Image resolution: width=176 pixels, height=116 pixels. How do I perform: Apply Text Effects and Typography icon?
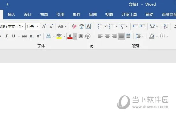49,36
